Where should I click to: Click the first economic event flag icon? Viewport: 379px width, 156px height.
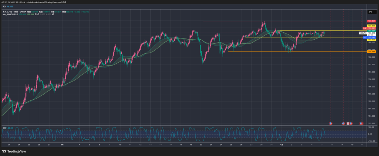click(331, 123)
